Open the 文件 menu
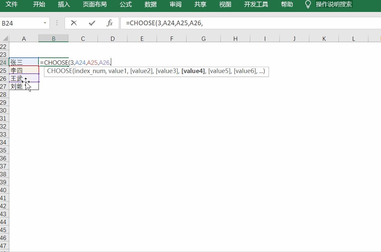This screenshot has height=252, width=381. click(12, 4)
